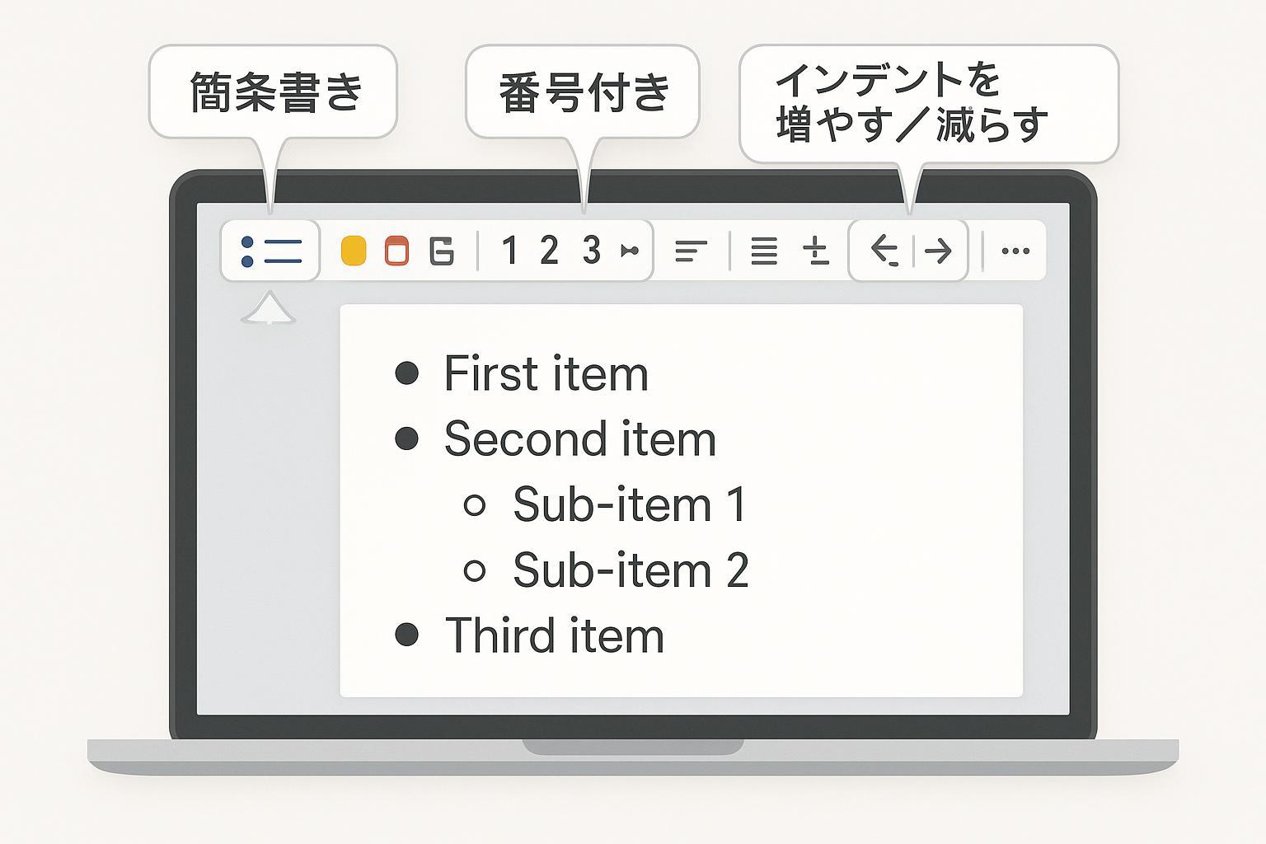Click the "First item" bullet text

click(x=546, y=374)
